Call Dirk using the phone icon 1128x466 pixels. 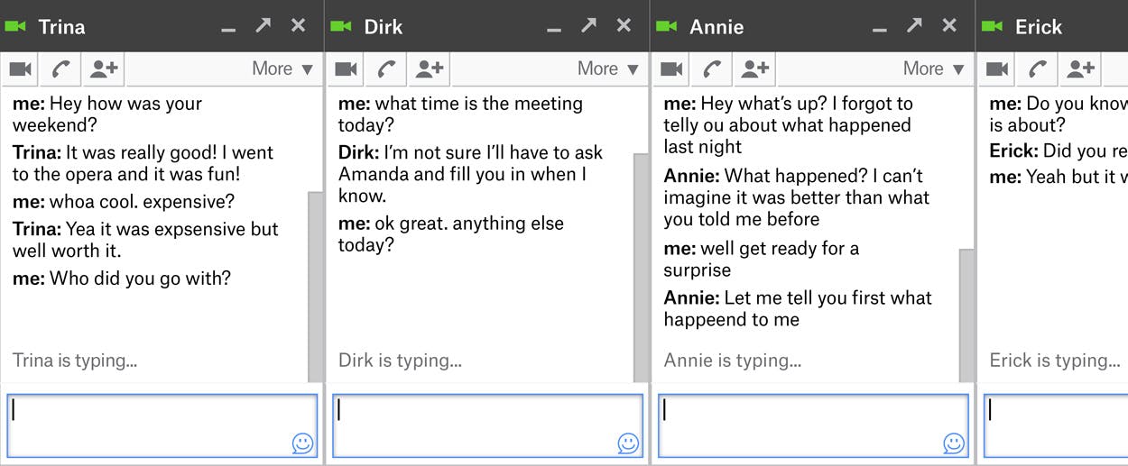pos(388,69)
